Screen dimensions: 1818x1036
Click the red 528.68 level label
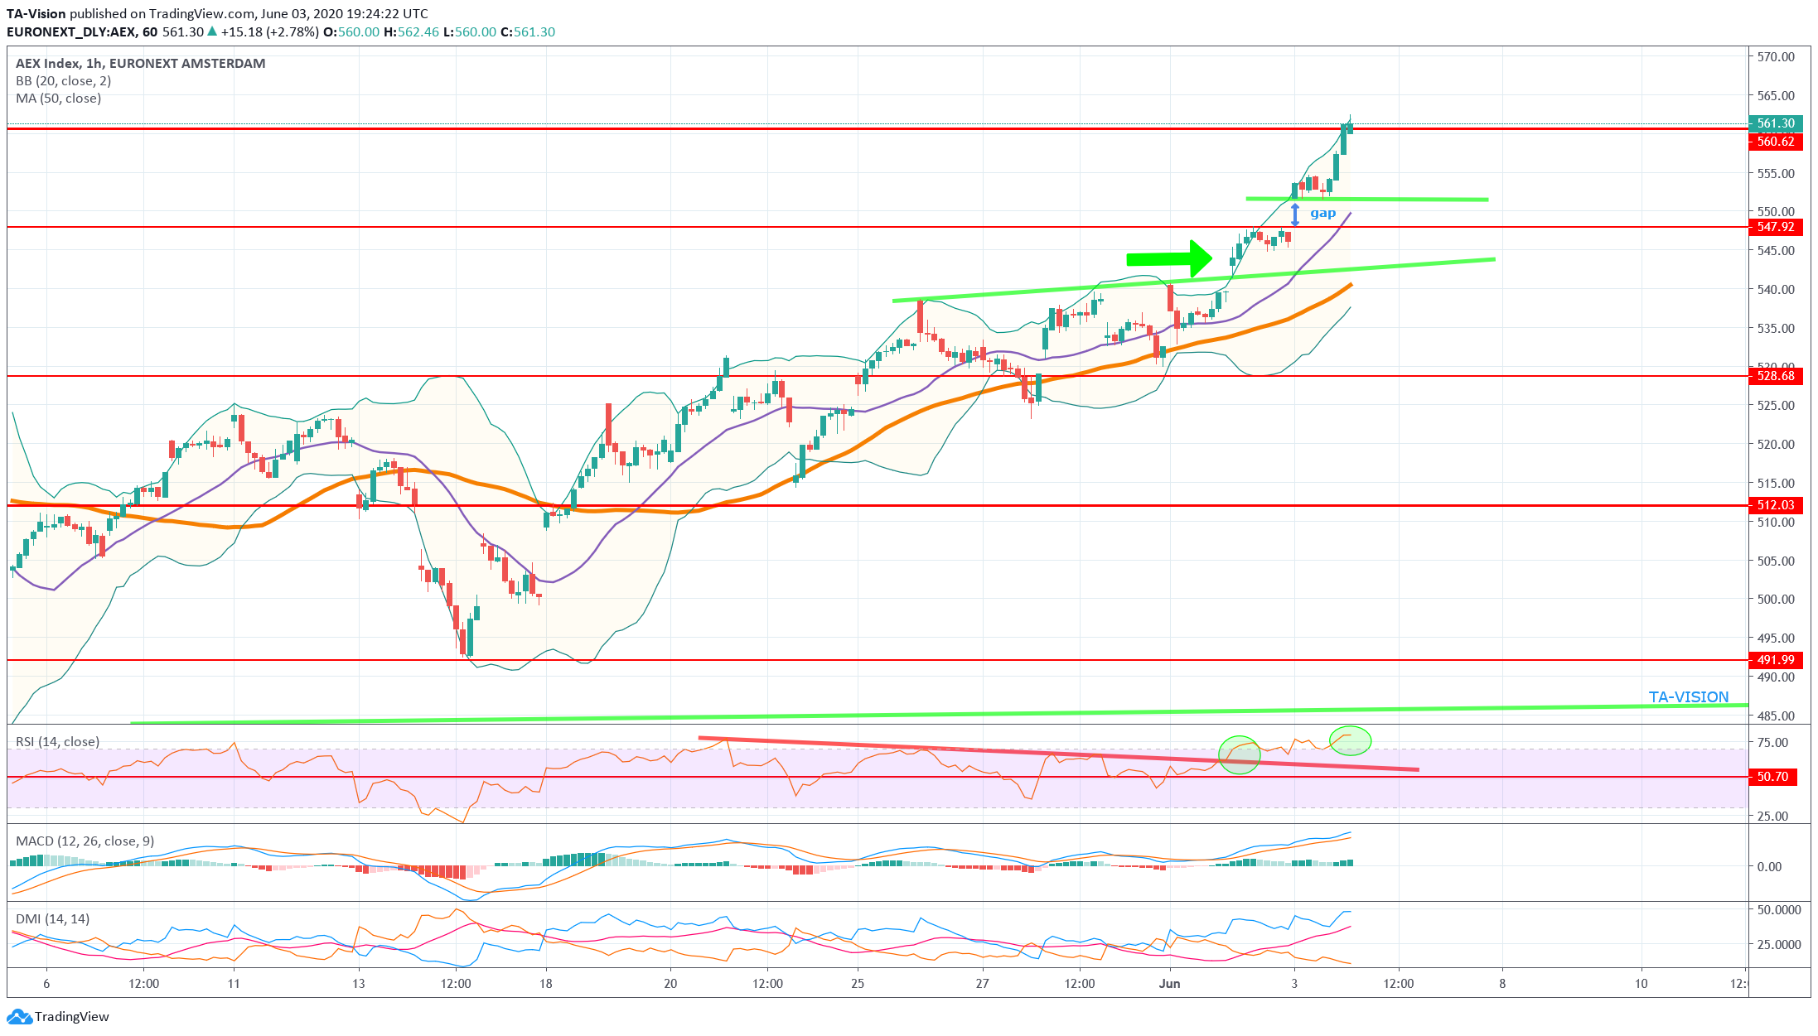(1775, 376)
